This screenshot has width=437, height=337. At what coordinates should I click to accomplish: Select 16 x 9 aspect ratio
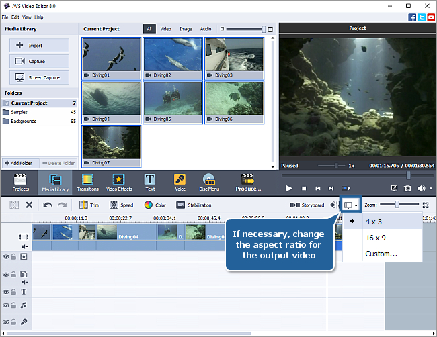point(383,238)
